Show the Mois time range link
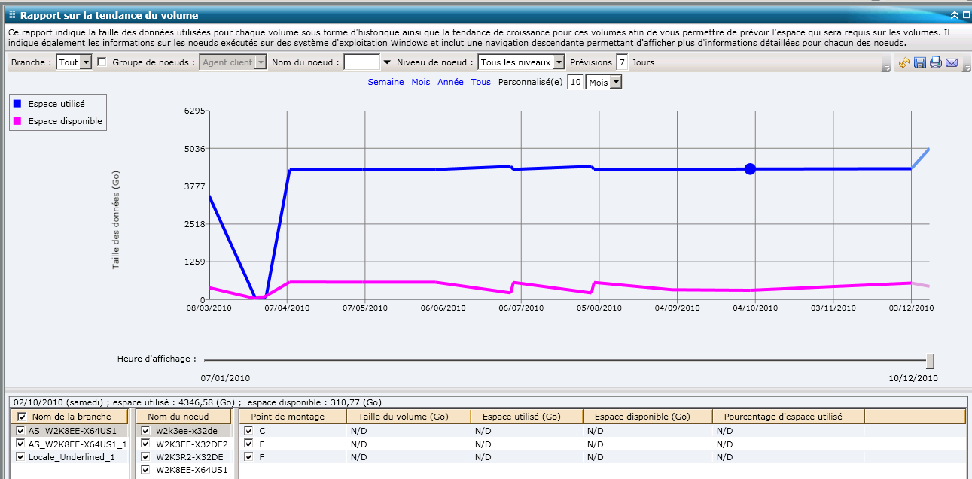Viewport: 972px width, 479px height. (x=421, y=82)
